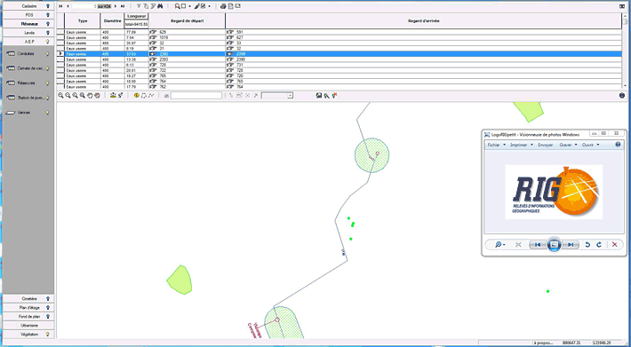Toggle lightbulb visibility for Réservoirs layer
Viewport: 631px width, 347px height.
tap(47, 83)
